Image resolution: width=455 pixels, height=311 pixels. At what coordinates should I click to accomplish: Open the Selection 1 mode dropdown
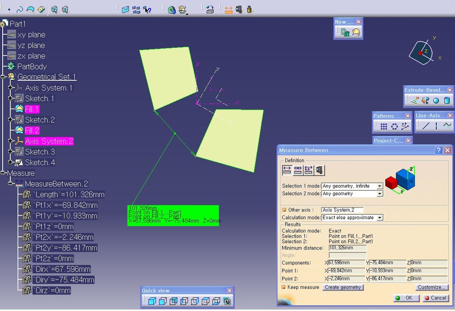(x=379, y=186)
